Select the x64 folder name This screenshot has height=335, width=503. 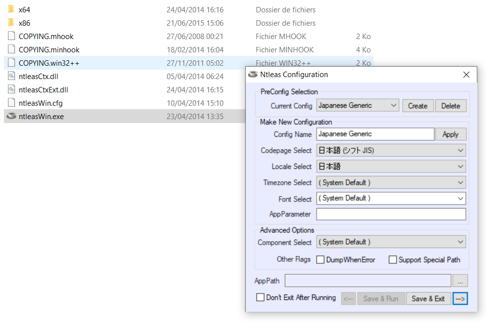(24, 9)
